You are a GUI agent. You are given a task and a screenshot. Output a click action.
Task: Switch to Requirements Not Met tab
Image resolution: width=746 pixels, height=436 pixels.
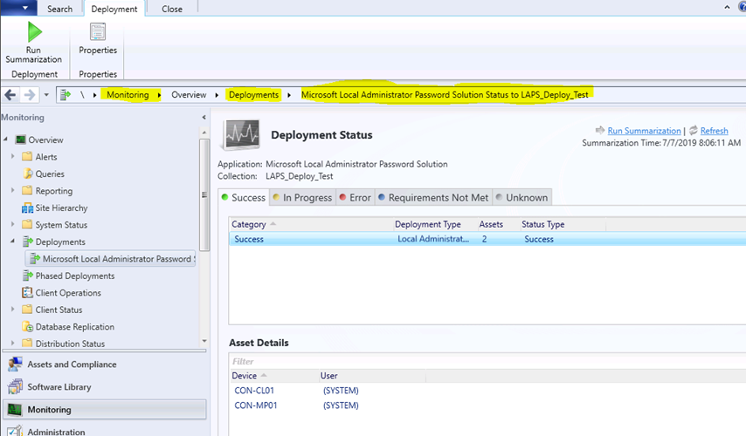[433, 198]
